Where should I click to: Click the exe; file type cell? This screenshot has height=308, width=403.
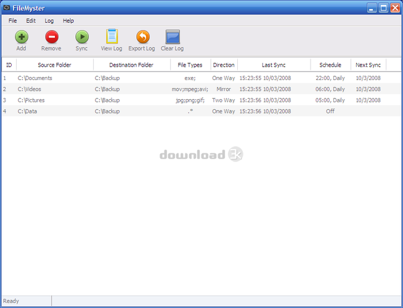click(190, 78)
